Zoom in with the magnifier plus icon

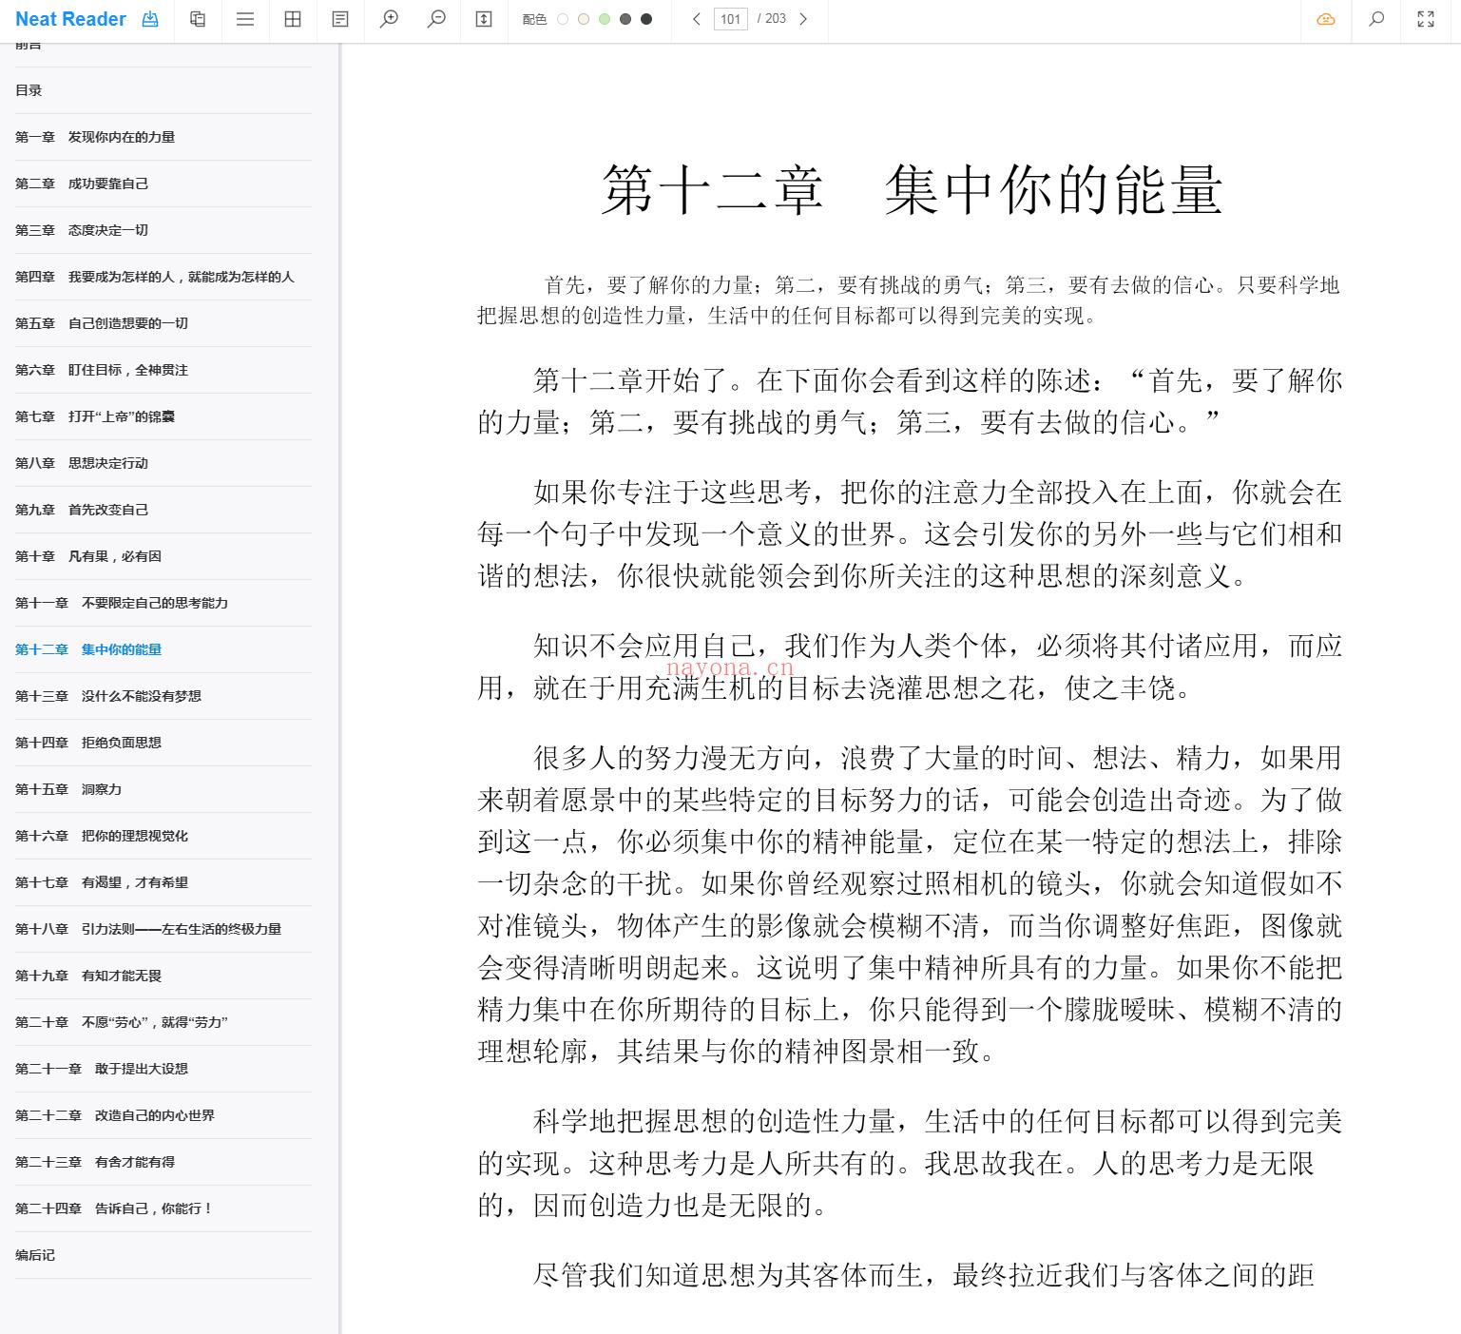[389, 19]
